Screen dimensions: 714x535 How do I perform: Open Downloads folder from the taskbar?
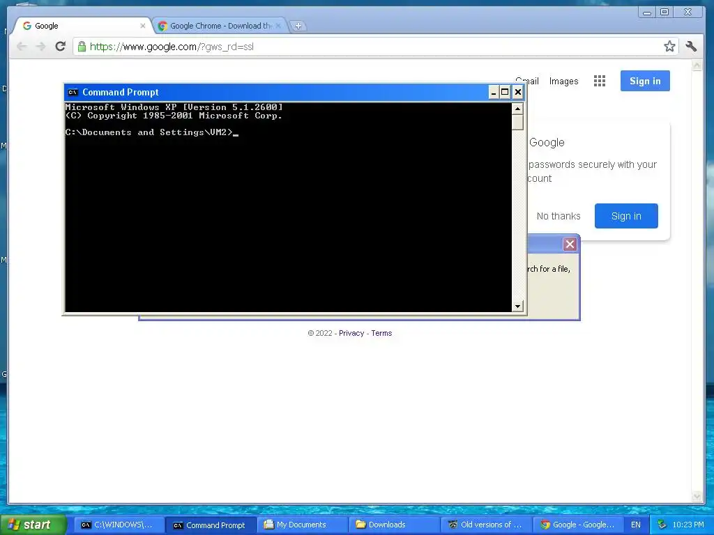click(x=394, y=525)
